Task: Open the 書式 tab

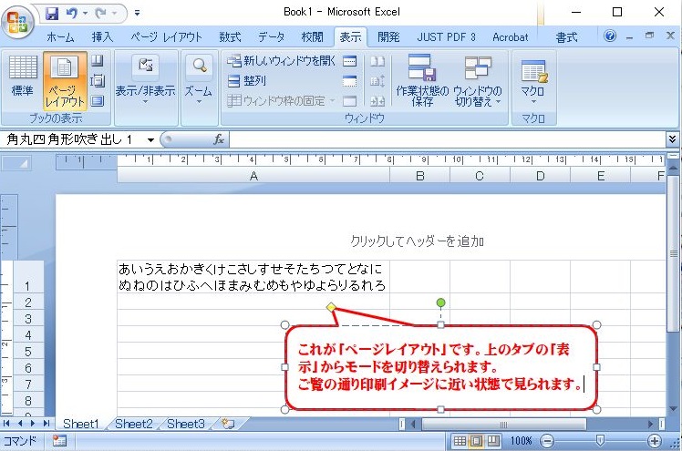Action: pos(566,37)
